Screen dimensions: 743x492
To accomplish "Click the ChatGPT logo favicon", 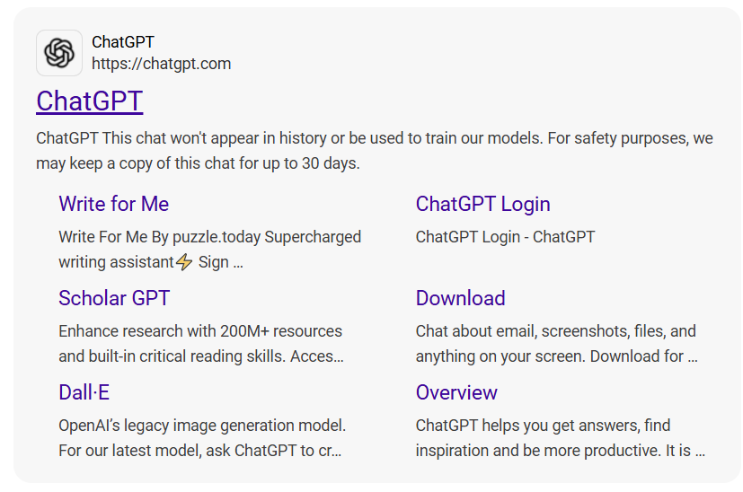I will (x=59, y=53).
